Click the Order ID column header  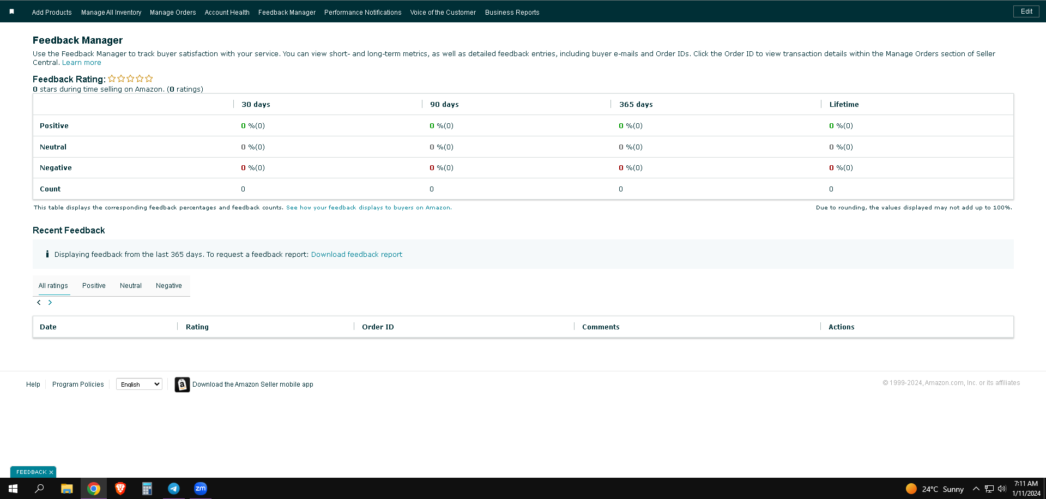click(x=378, y=327)
